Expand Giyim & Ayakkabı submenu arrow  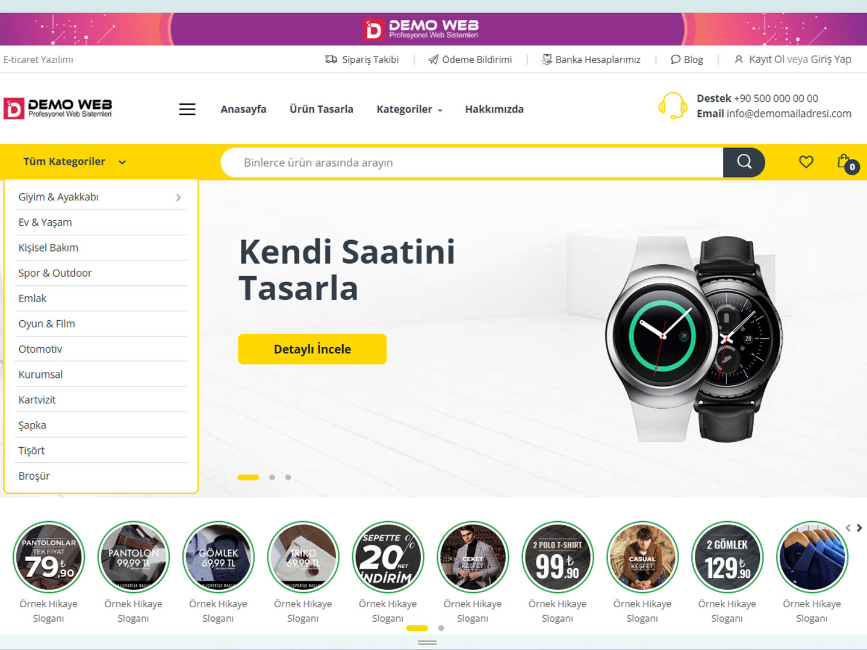(179, 197)
